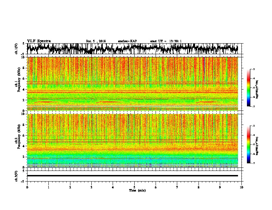Click the '-3' tick on upper color bar
This screenshot has height=210, width=272.
[x=253, y=69]
